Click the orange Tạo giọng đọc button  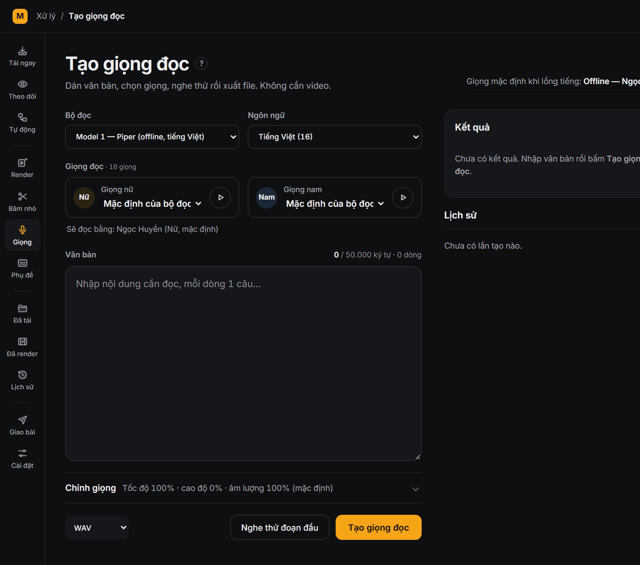point(379,527)
